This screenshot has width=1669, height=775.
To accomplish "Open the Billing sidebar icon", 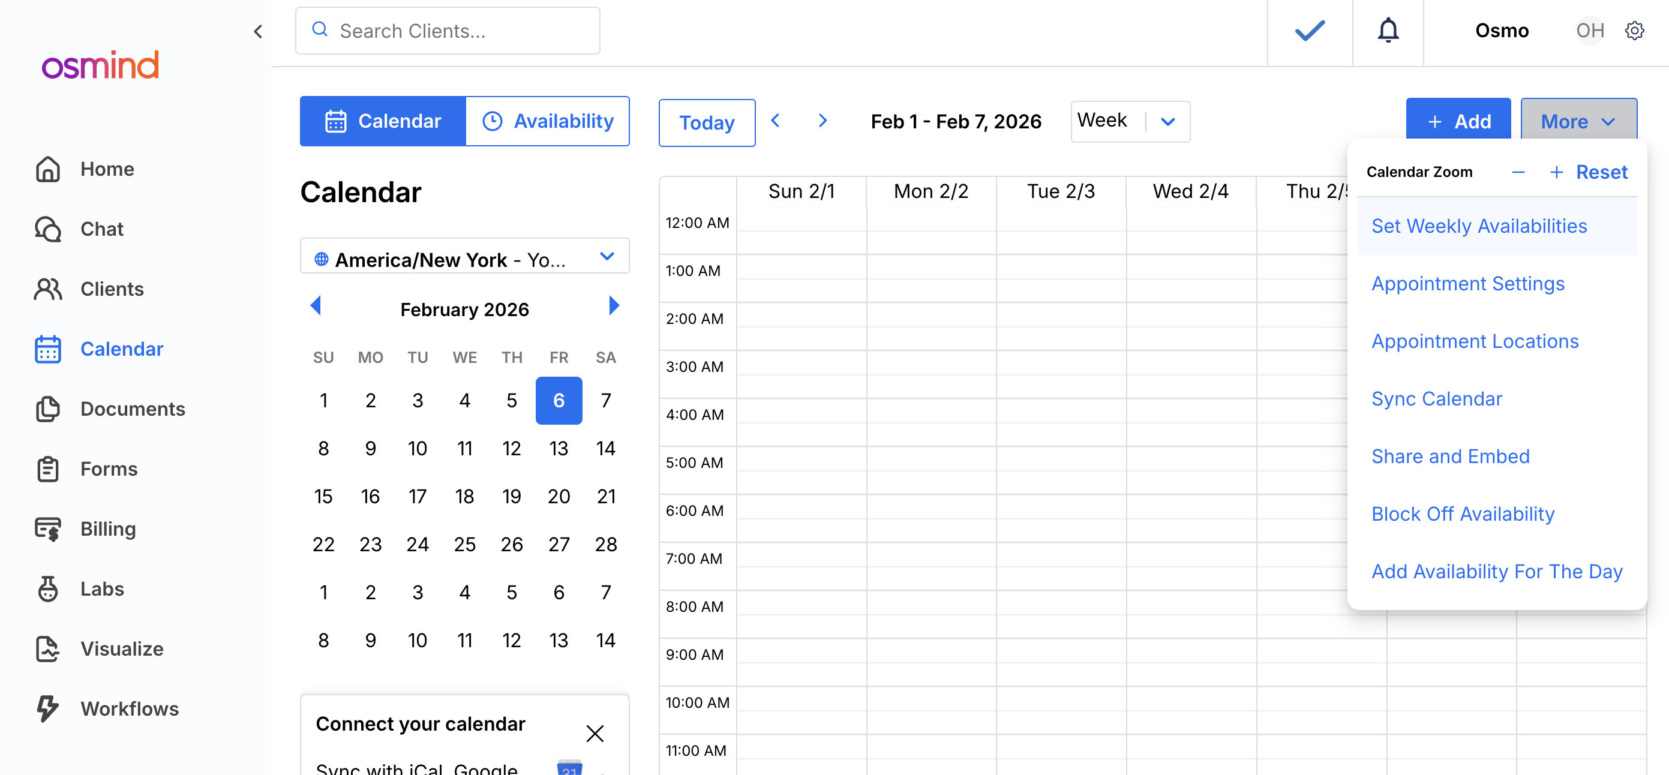I will pyautogui.click(x=47, y=528).
